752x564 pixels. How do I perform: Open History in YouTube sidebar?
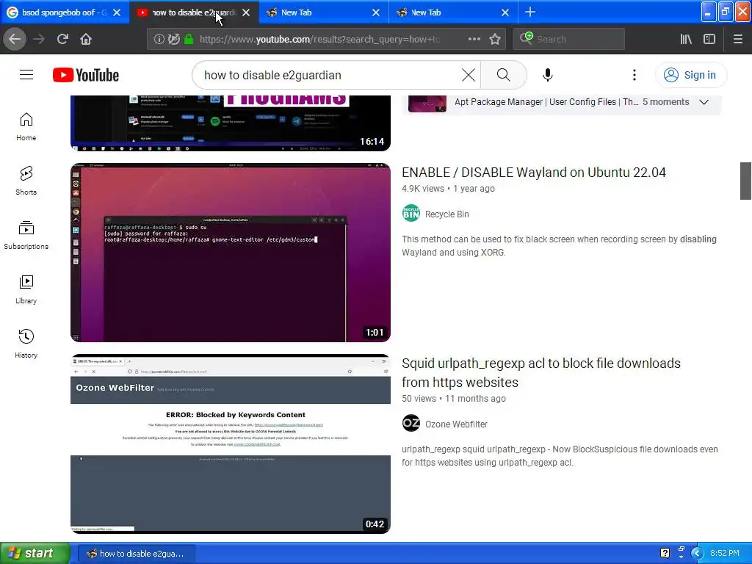[x=26, y=344]
